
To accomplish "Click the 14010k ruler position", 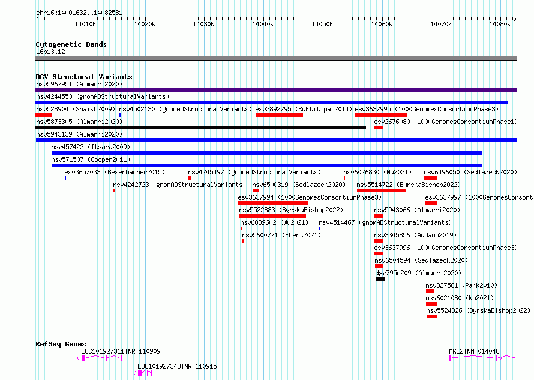I will point(85,24).
